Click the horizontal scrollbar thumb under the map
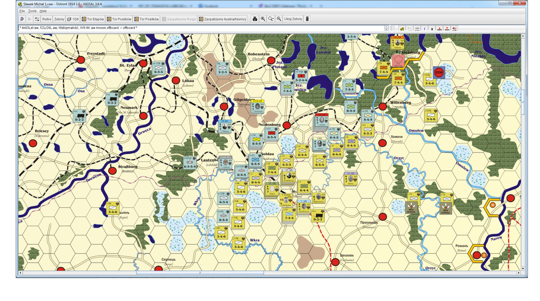 [x=200, y=273]
